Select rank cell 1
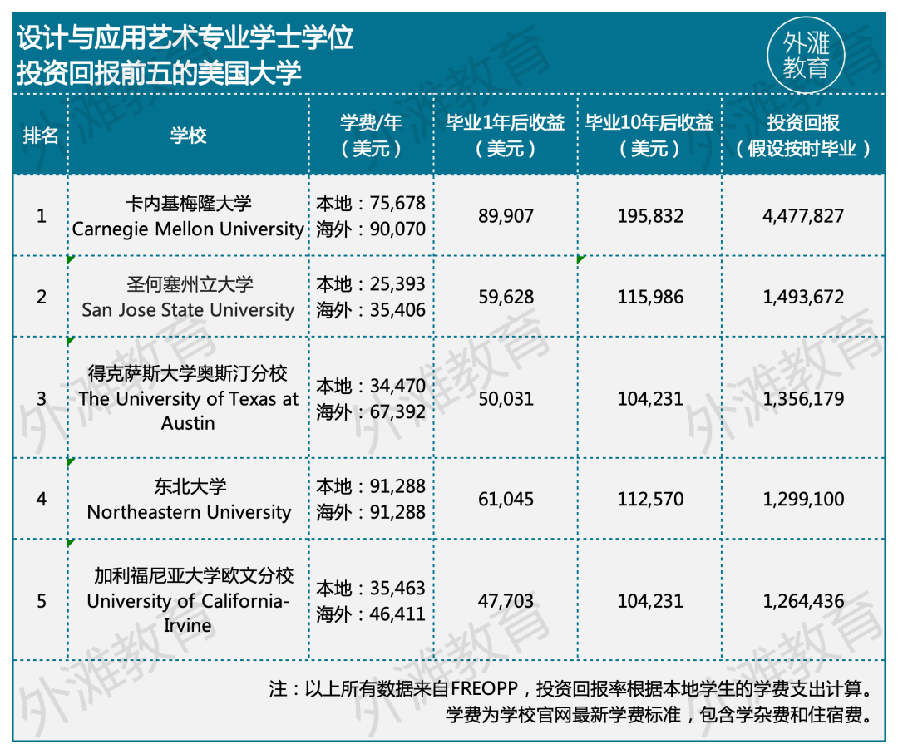Screen dimensions: 898x754 (x=42, y=216)
